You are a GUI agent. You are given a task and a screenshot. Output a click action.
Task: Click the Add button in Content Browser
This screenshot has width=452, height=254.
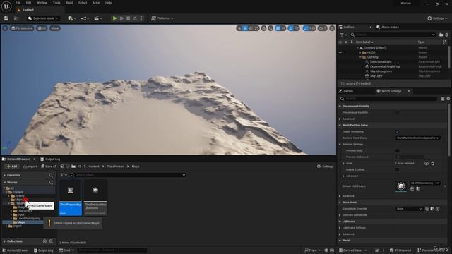[12, 167]
